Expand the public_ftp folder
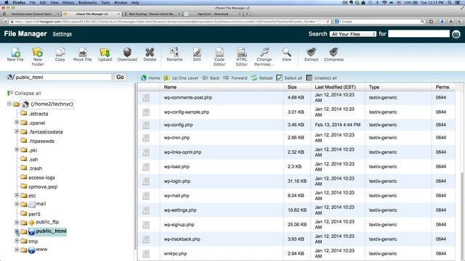Viewport: 465px width, 261px height. pos(17,223)
